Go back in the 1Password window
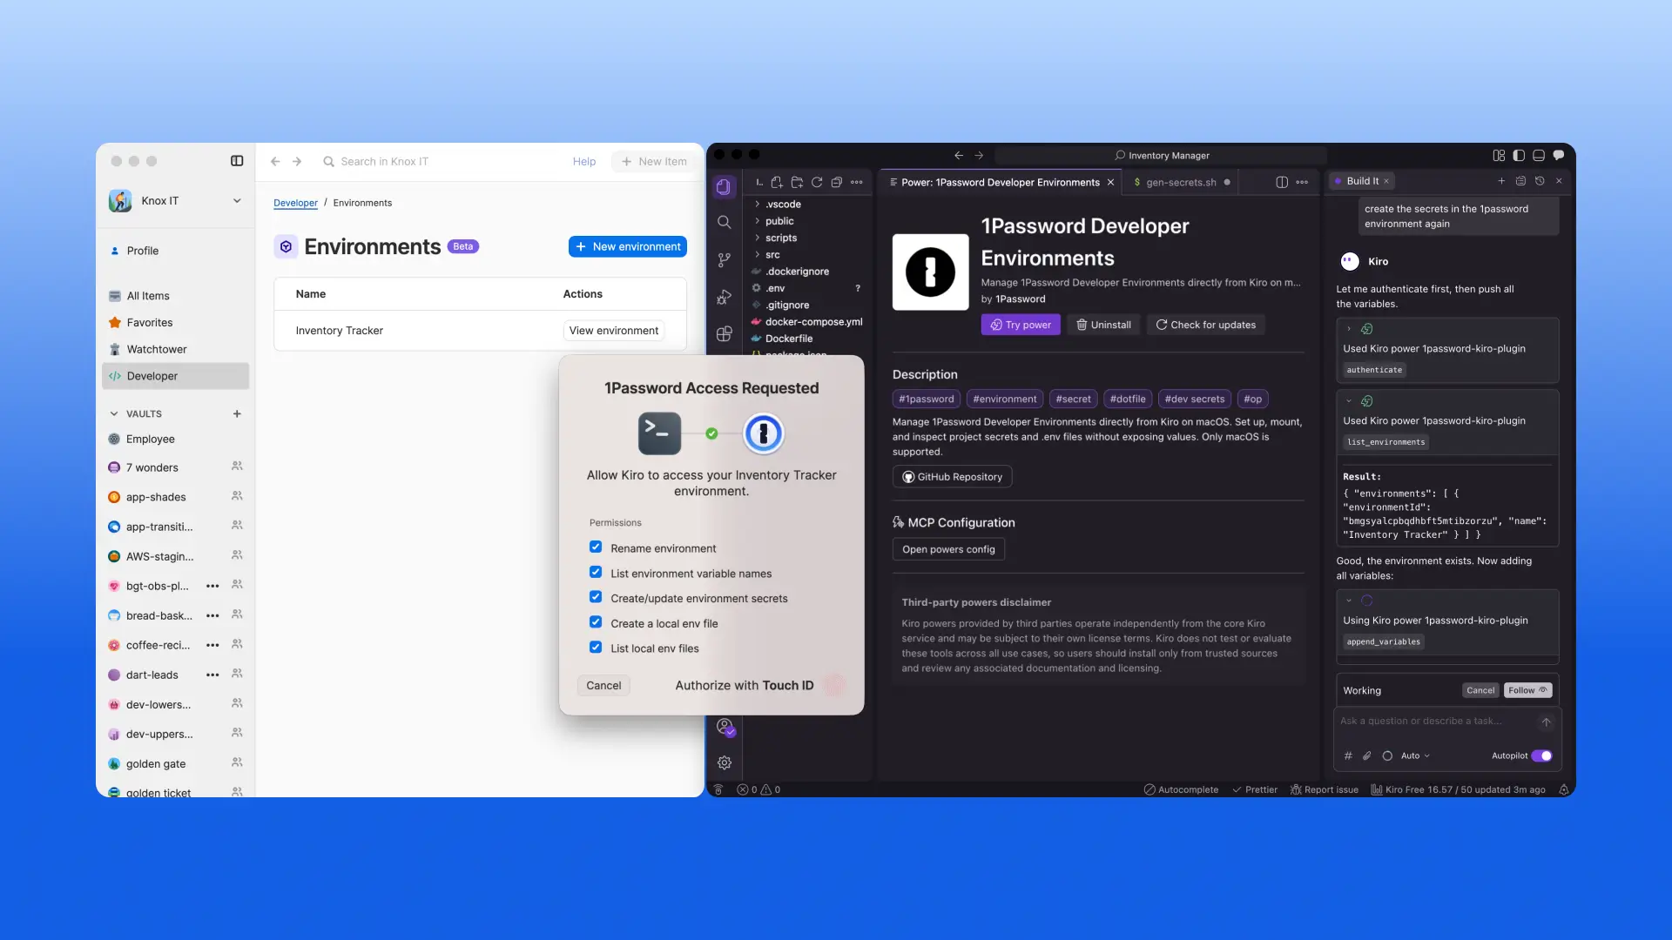1672x940 pixels. (x=275, y=161)
